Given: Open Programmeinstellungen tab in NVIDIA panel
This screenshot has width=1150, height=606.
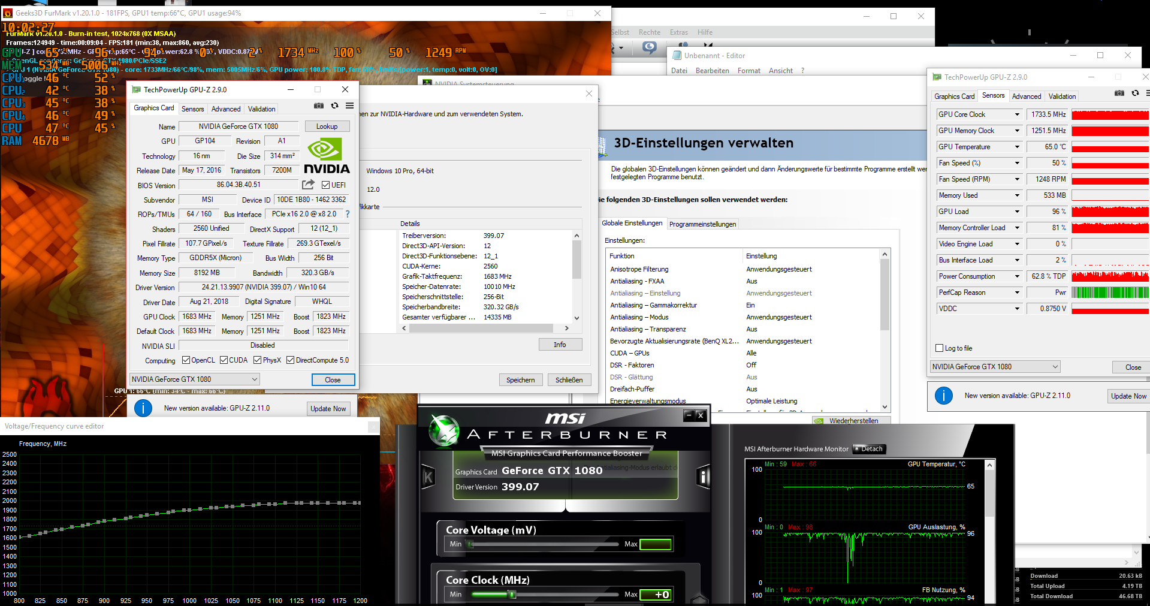Looking at the screenshot, I should coord(702,224).
